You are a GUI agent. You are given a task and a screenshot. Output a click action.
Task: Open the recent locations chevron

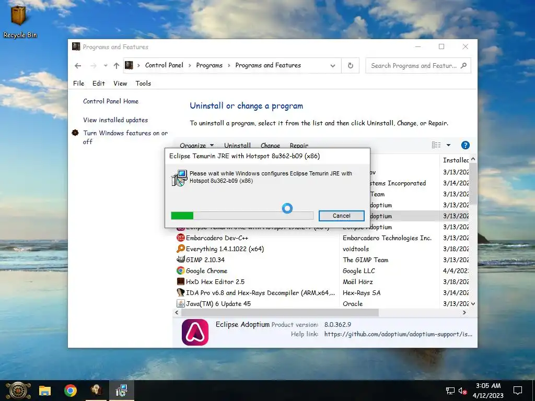pyautogui.click(x=106, y=66)
